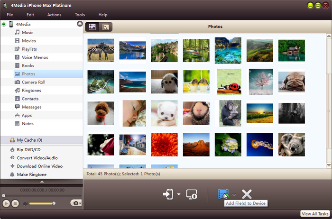This screenshot has width=332, height=219.
Task: Click the copy to device phone icon
Action: (x=168, y=194)
